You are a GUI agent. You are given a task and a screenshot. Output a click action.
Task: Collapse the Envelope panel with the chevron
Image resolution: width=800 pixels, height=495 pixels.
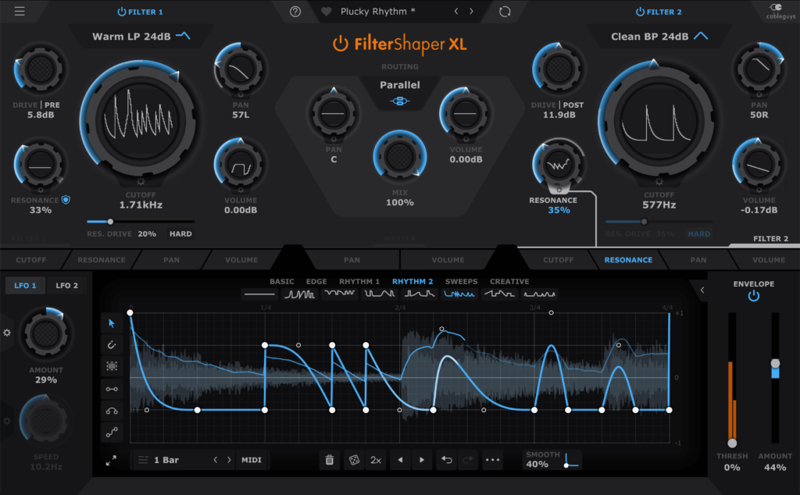tap(702, 290)
